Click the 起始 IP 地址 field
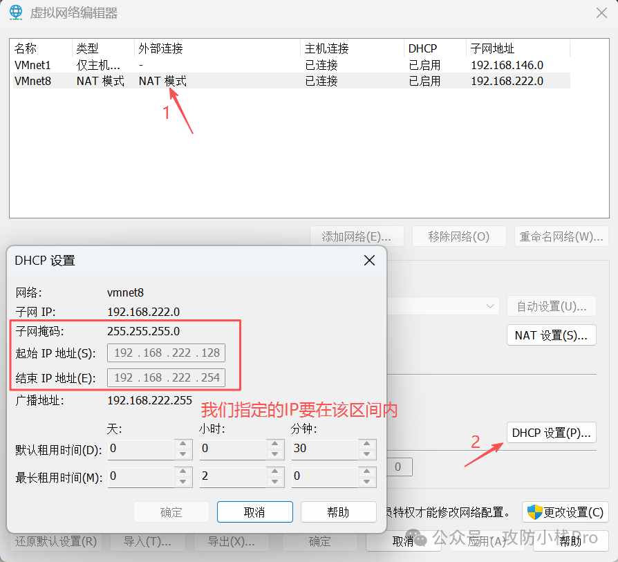Screen dimensions: 618x562 pyautogui.click(x=167, y=353)
